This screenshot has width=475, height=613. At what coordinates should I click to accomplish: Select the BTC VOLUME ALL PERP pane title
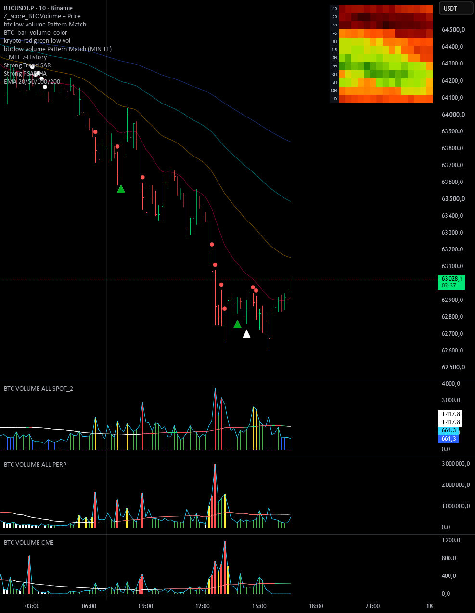(x=35, y=464)
